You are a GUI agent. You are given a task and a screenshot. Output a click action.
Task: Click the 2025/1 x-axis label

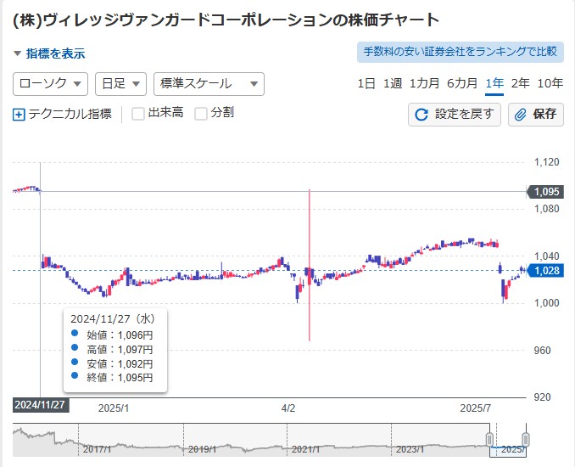114,408
